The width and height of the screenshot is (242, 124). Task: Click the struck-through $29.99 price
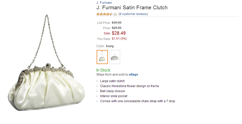click(117, 28)
